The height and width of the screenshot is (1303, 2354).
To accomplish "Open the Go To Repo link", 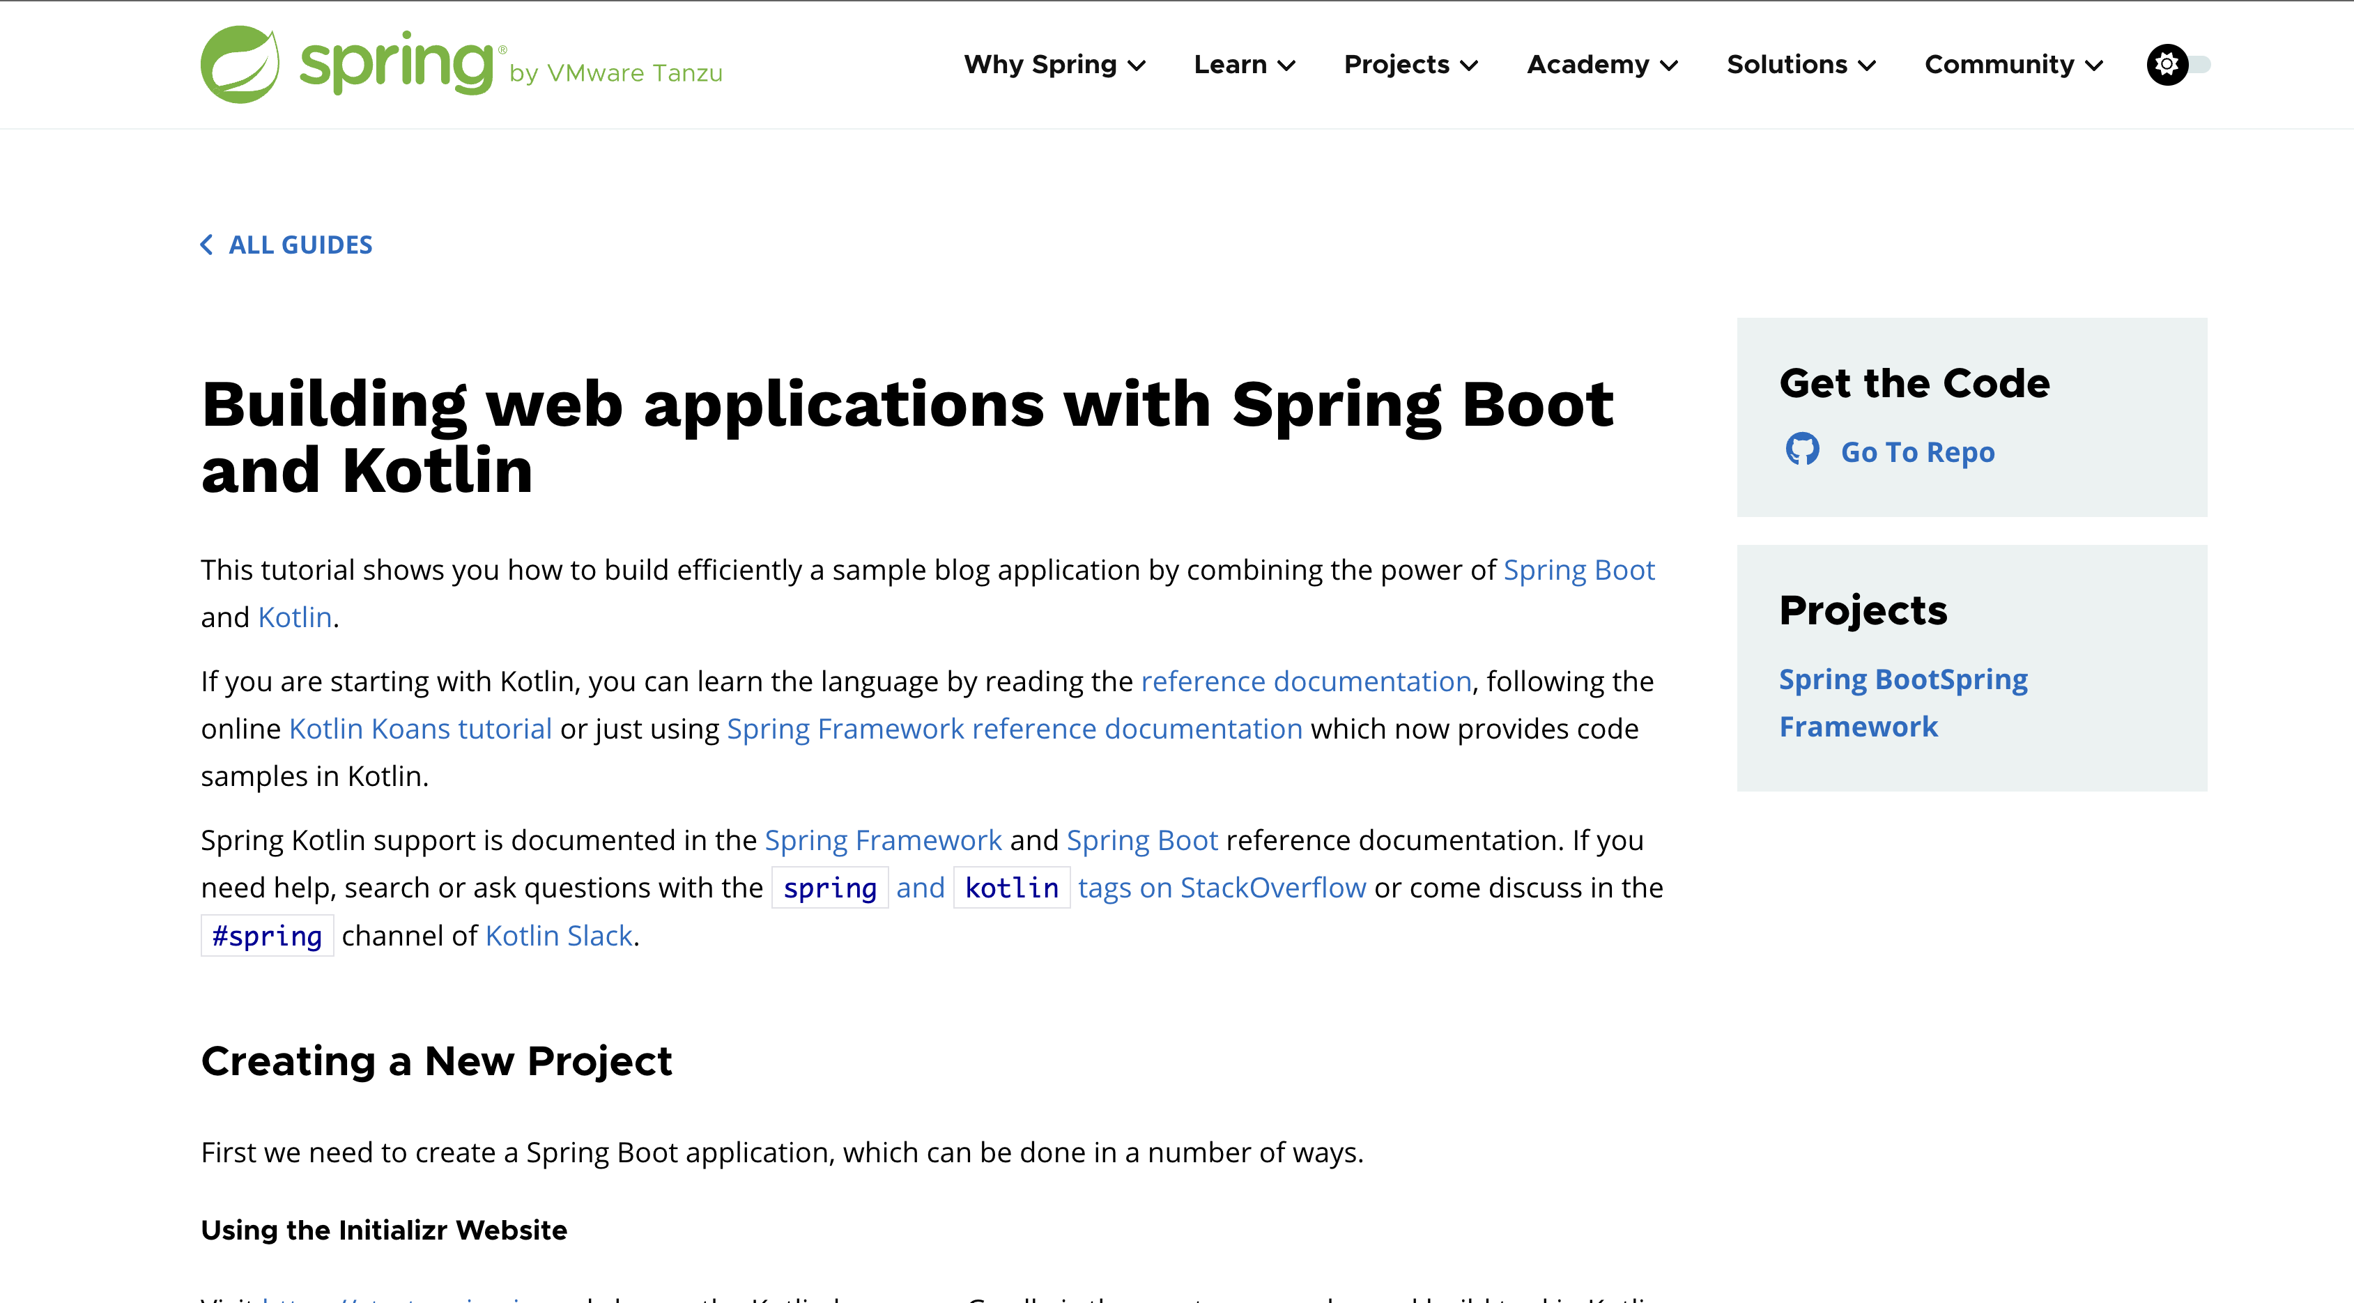I will tap(1917, 452).
